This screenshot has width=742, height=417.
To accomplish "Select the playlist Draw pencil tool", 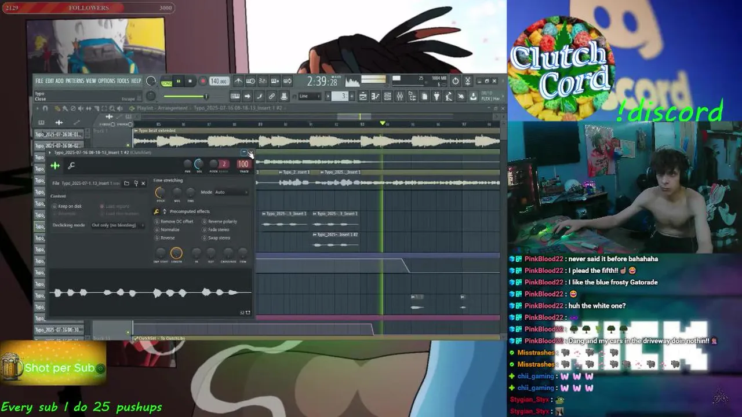I will [x=57, y=108].
